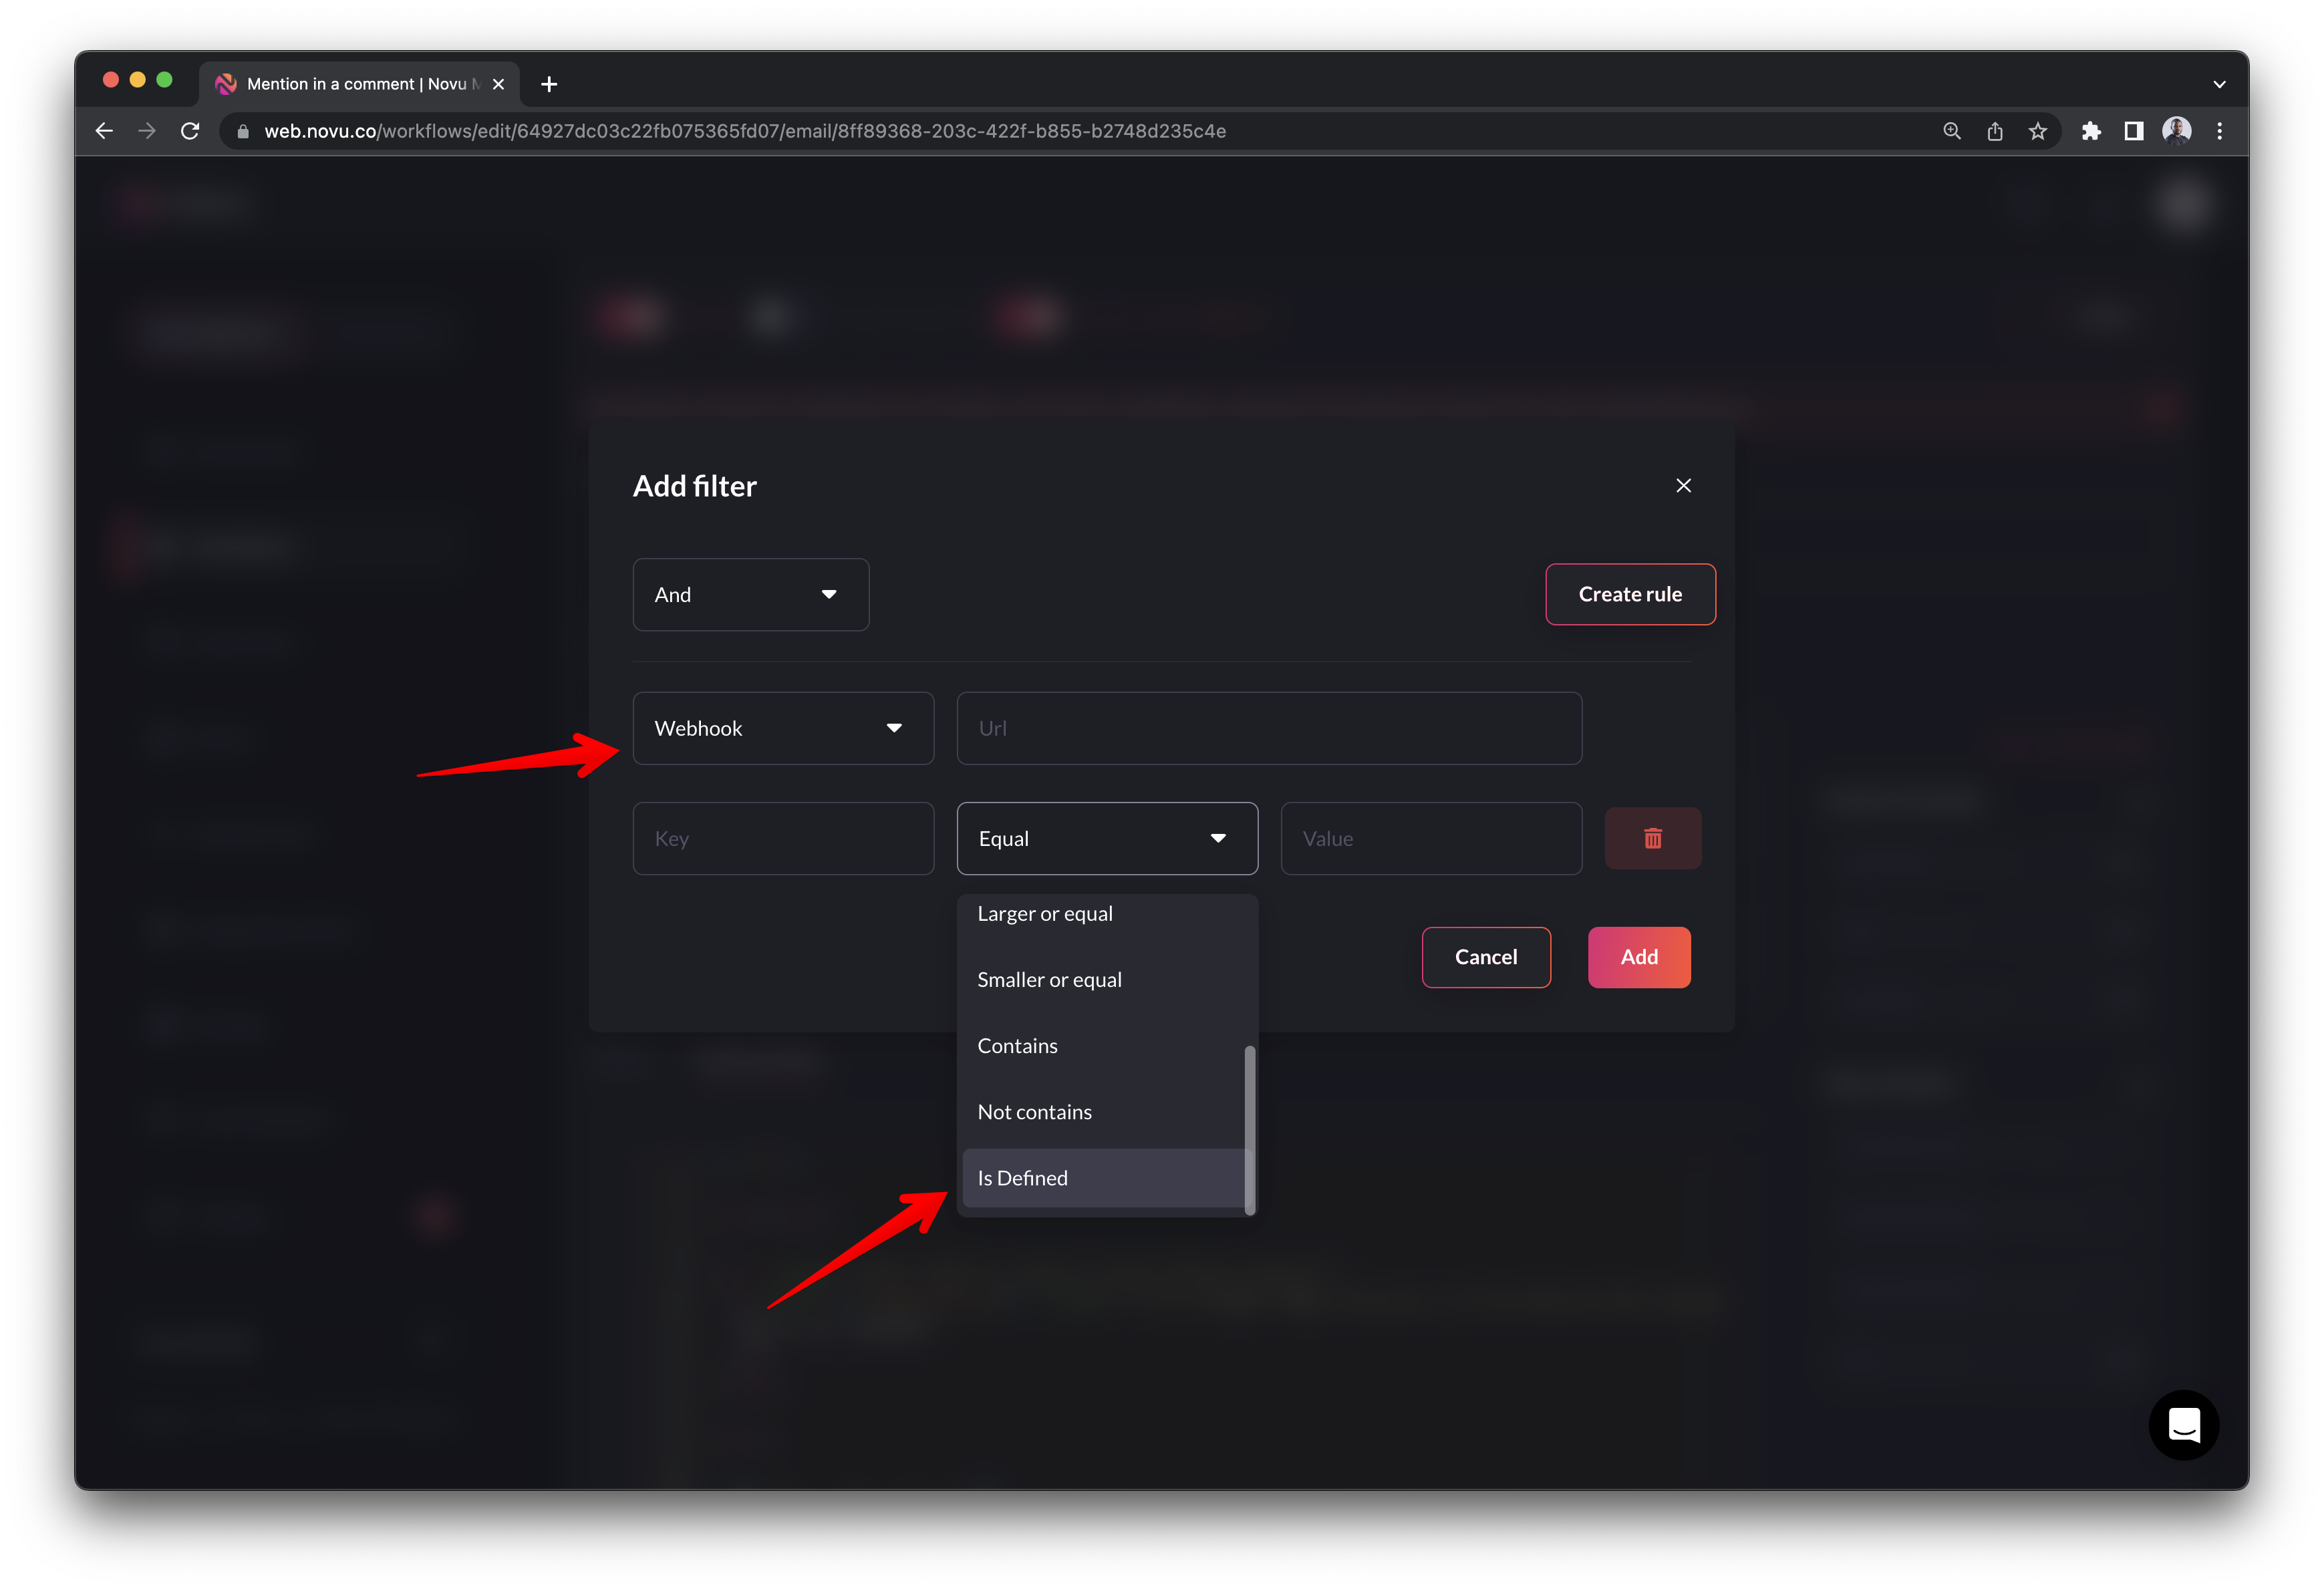Screen dimensions: 2324x1589
Task: Click the close dialog X icon
Action: (1685, 486)
